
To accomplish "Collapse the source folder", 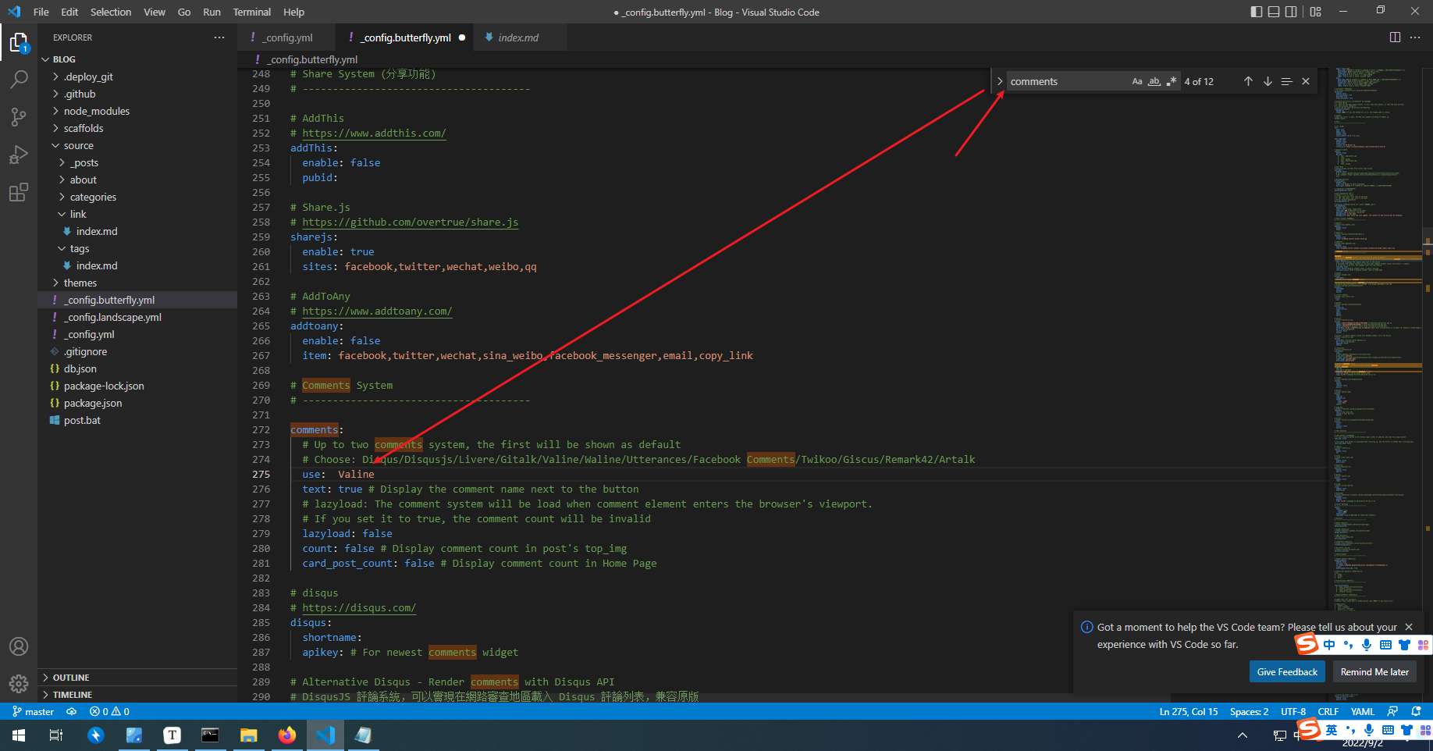I will tap(137, 145).
